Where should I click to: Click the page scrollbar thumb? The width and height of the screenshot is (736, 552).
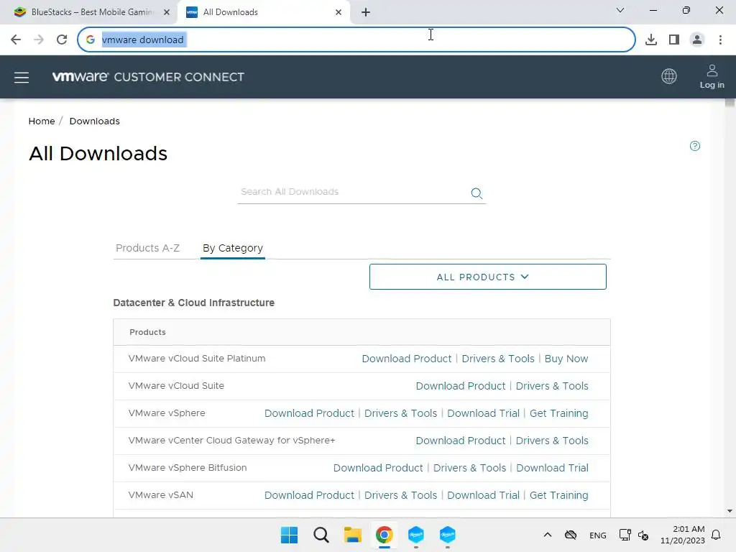[730, 103]
